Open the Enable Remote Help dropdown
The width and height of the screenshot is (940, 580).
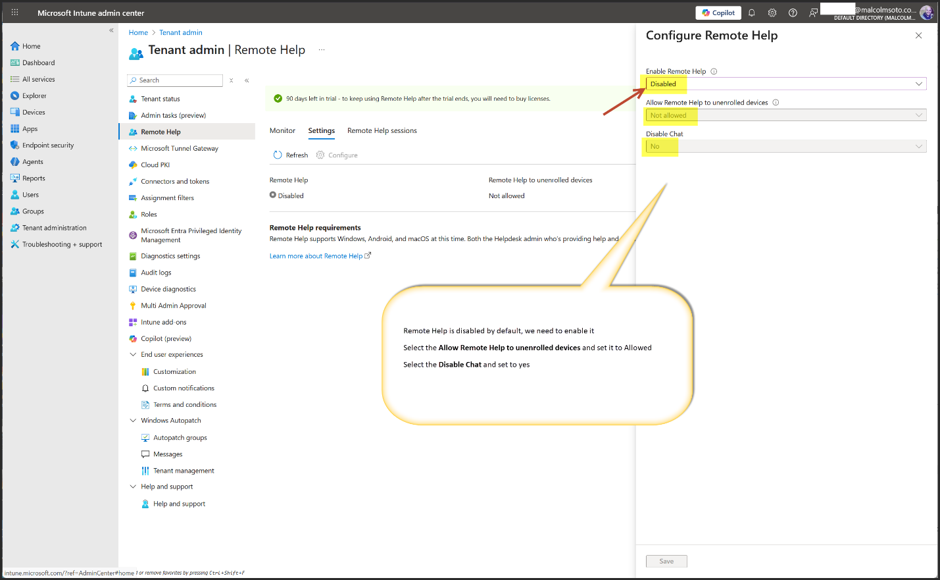[x=786, y=84]
